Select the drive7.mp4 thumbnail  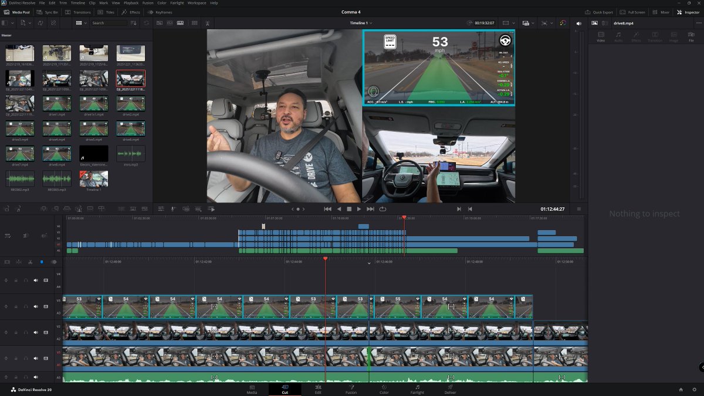coord(20,154)
